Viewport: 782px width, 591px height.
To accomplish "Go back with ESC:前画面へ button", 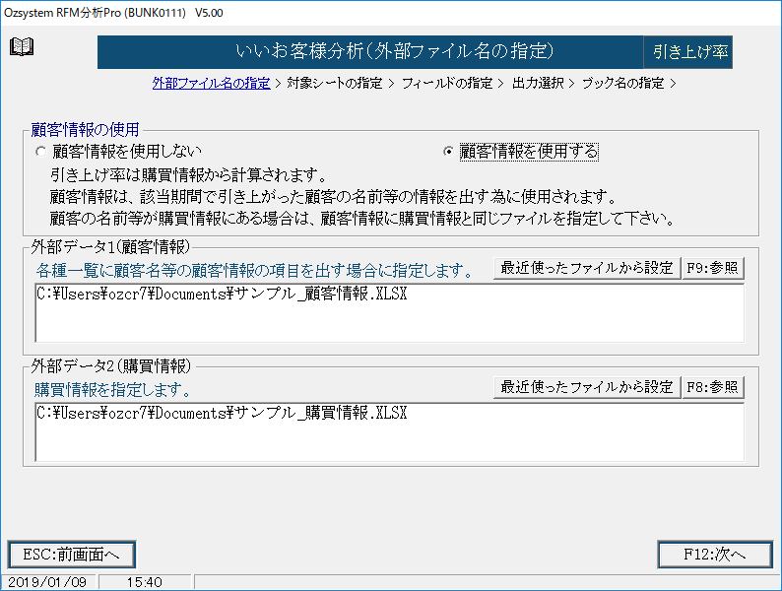I will tap(72, 555).
